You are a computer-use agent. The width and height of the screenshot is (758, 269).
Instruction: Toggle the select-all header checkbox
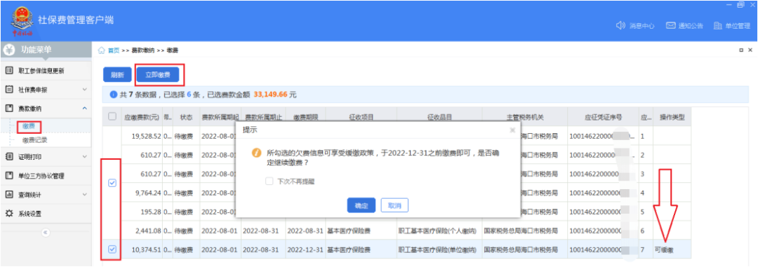click(x=112, y=116)
